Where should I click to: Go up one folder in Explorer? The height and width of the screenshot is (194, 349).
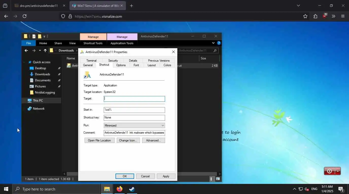coord(45,51)
